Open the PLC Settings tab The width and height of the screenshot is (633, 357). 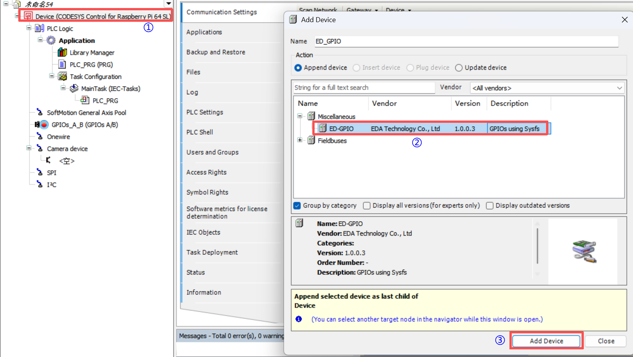coord(205,112)
